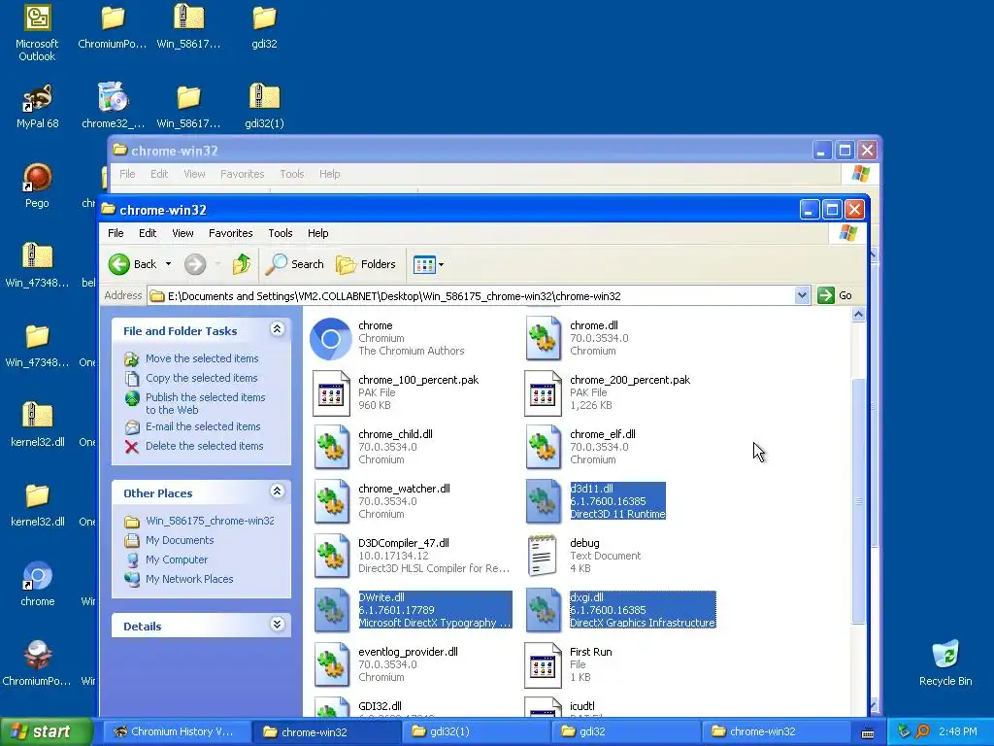Open the Edit menu
The height and width of the screenshot is (746, 994).
click(x=148, y=233)
